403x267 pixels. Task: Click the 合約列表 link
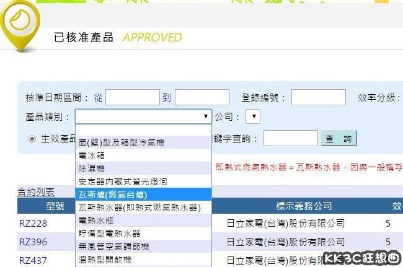(x=36, y=192)
